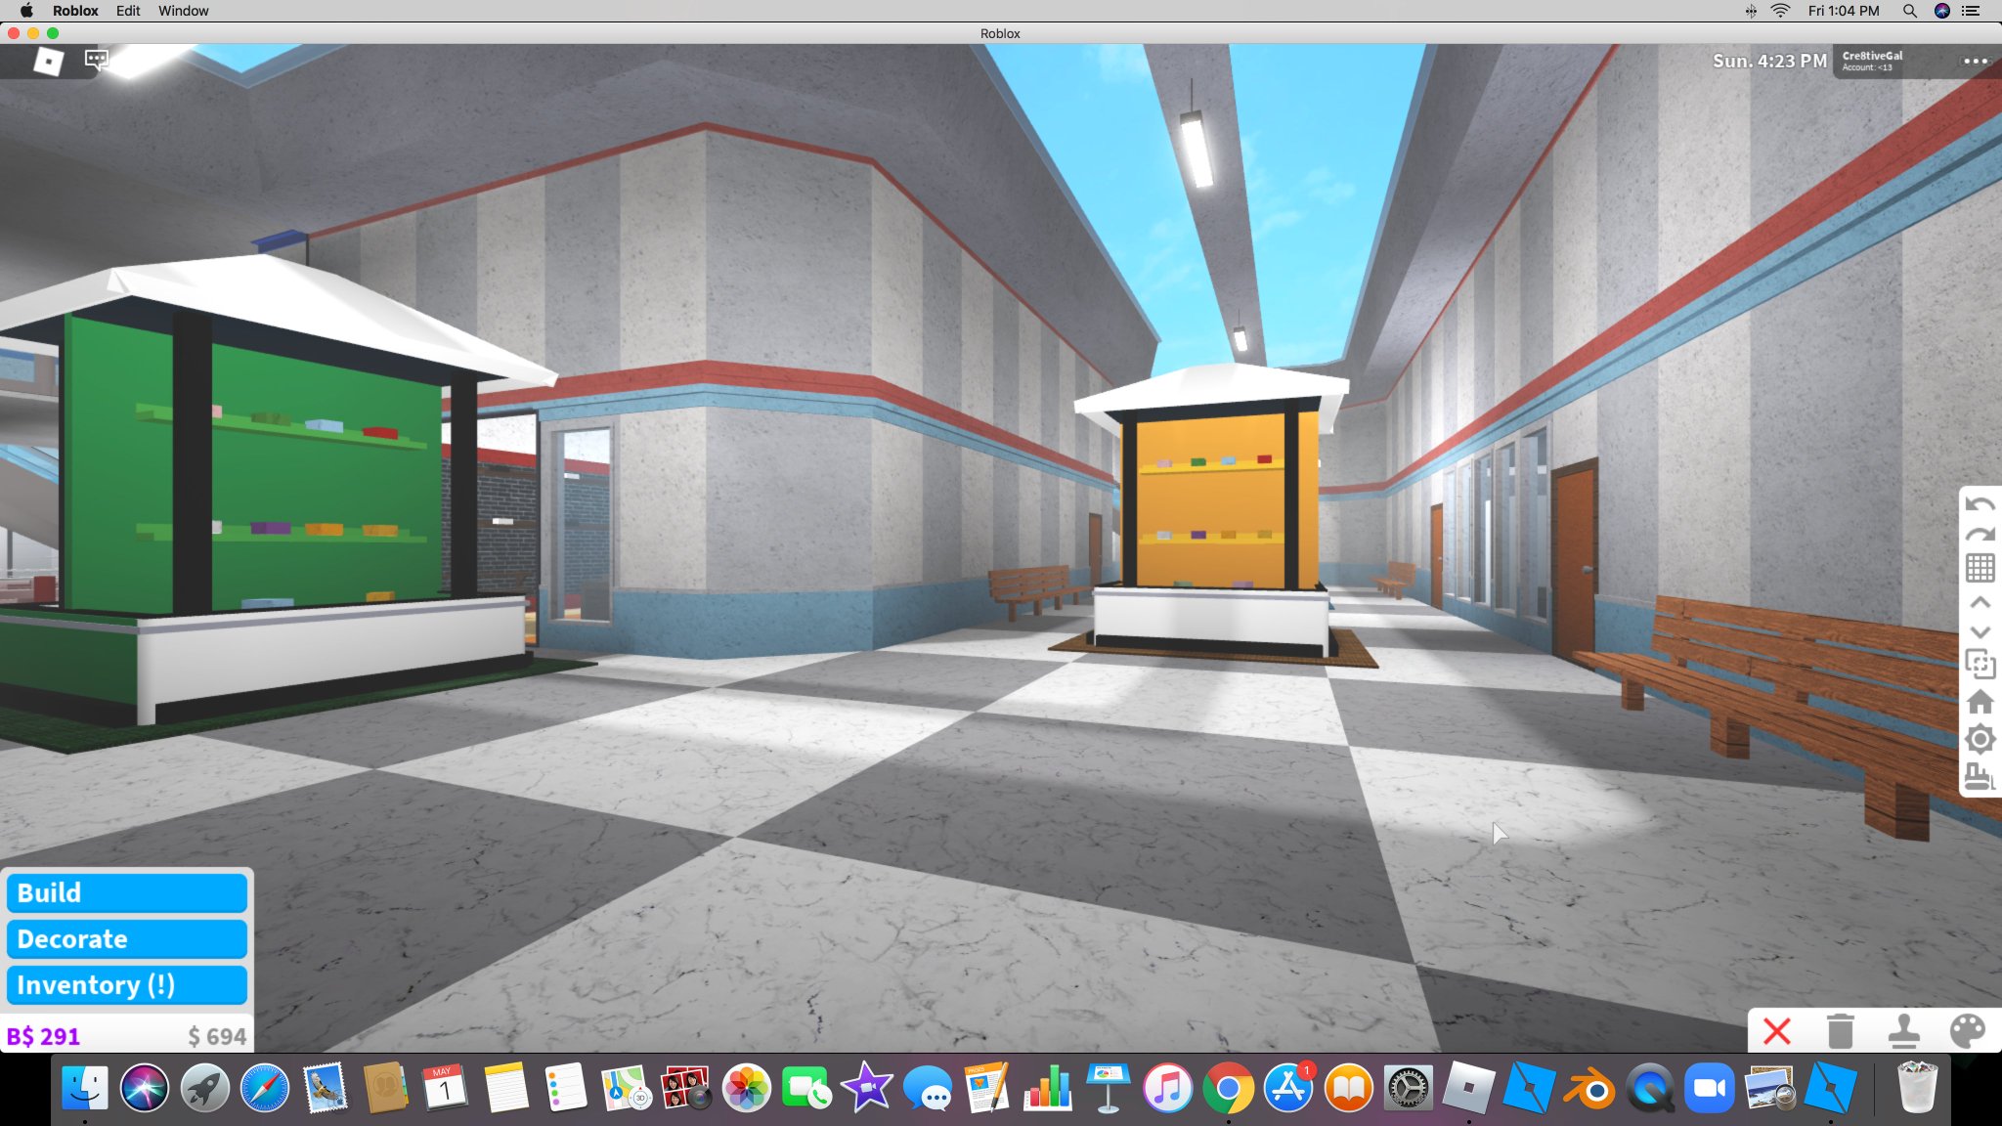2002x1126 pixels.
Task: Go up a floor with up chevron
Action: pos(1980,602)
